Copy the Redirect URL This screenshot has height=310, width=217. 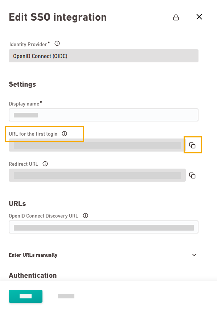192,175
